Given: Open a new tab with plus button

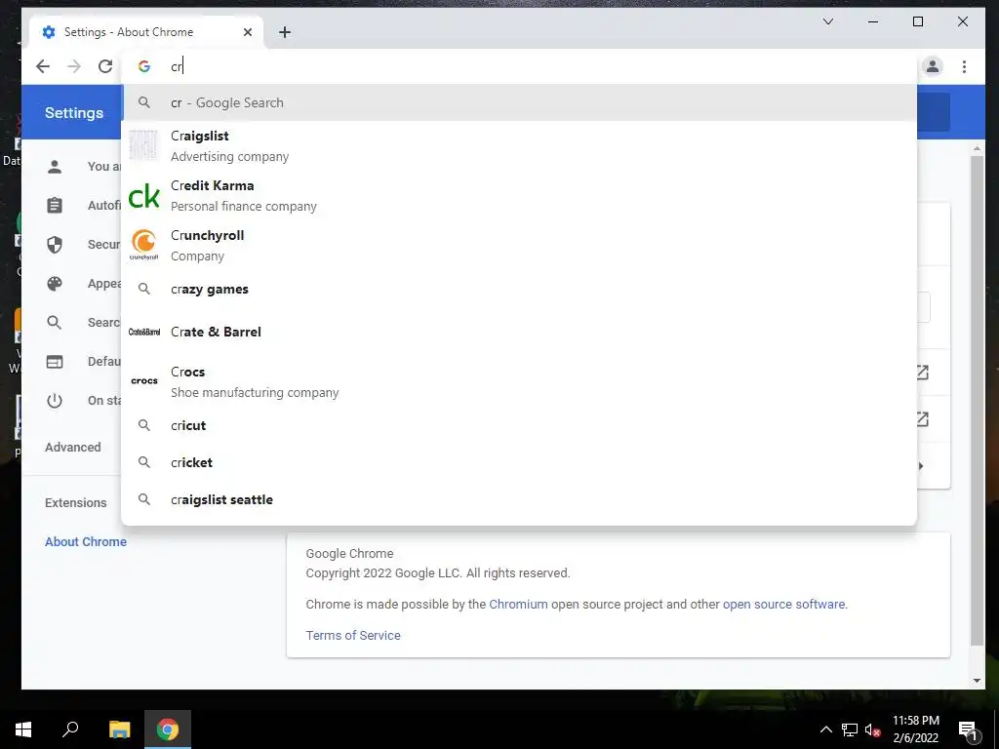Looking at the screenshot, I should (285, 32).
